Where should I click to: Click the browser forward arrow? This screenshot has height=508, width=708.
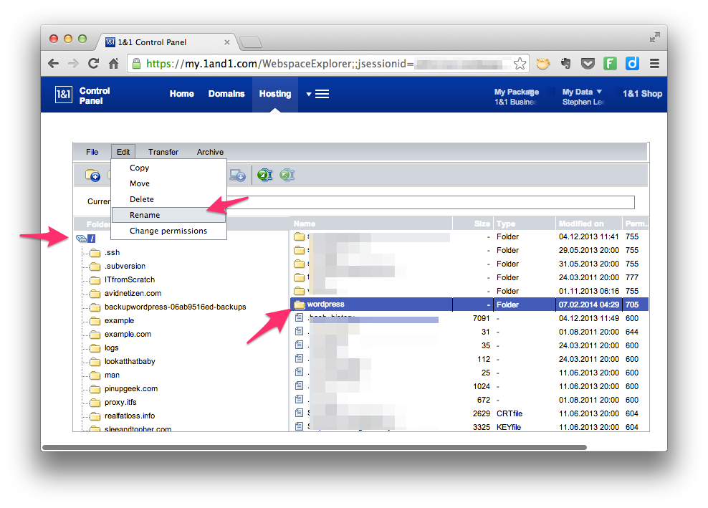pos(73,64)
